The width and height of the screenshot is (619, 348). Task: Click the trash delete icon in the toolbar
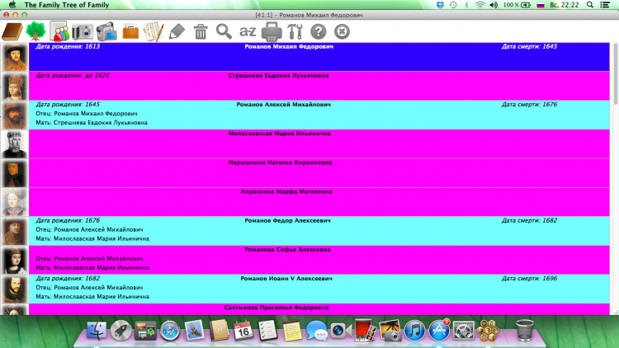[x=201, y=31]
